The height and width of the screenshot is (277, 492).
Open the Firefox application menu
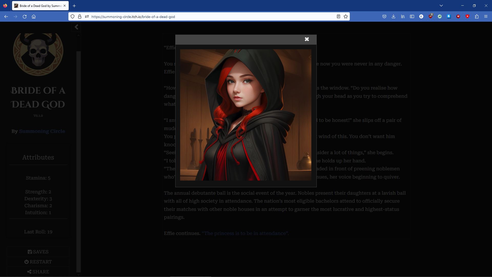[486, 17]
